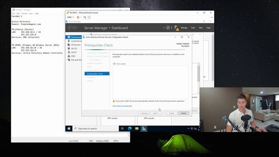Click the Next button in wizard

tap(156, 113)
